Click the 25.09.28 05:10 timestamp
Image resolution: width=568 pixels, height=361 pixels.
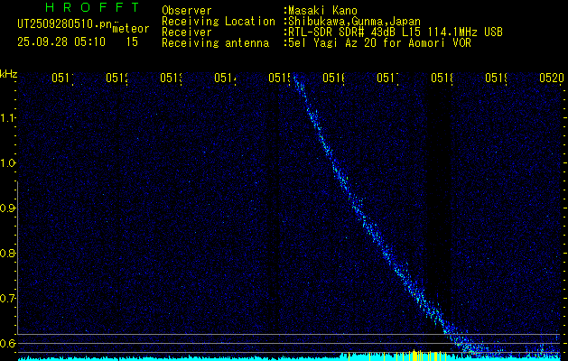(x=60, y=42)
